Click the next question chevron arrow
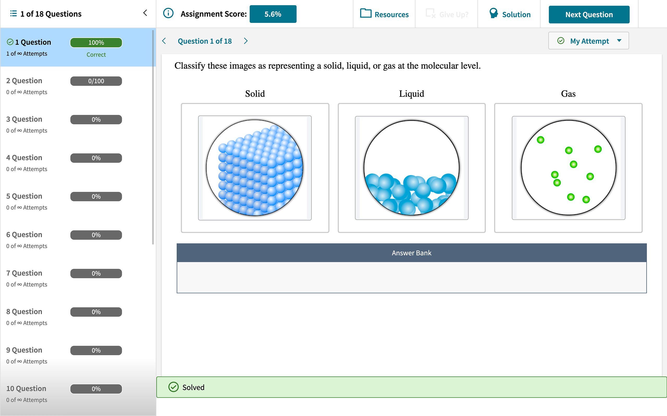The height and width of the screenshot is (416, 667). tap(245, 41)
